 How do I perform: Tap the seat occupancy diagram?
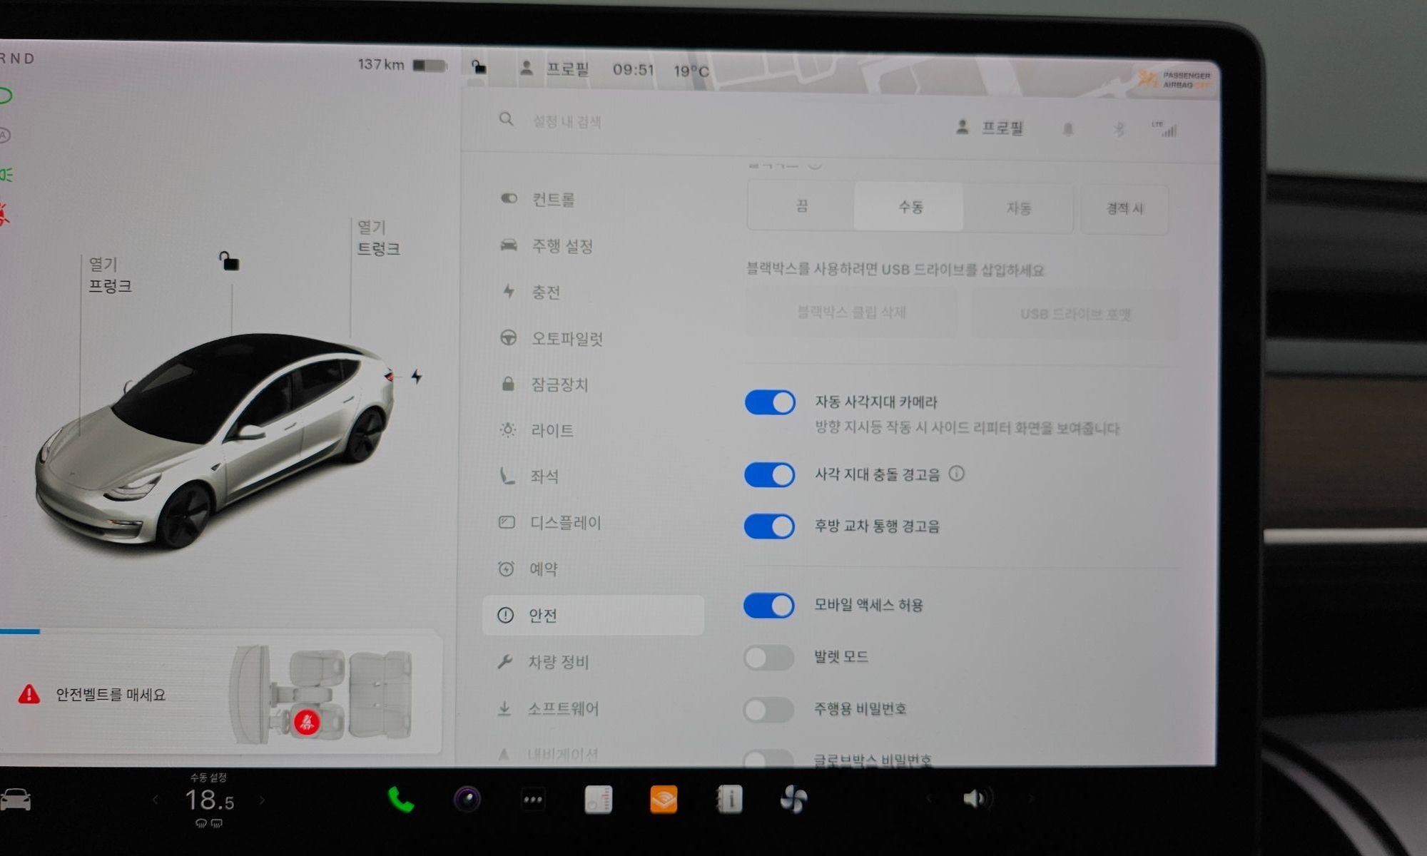coord(321,695)
